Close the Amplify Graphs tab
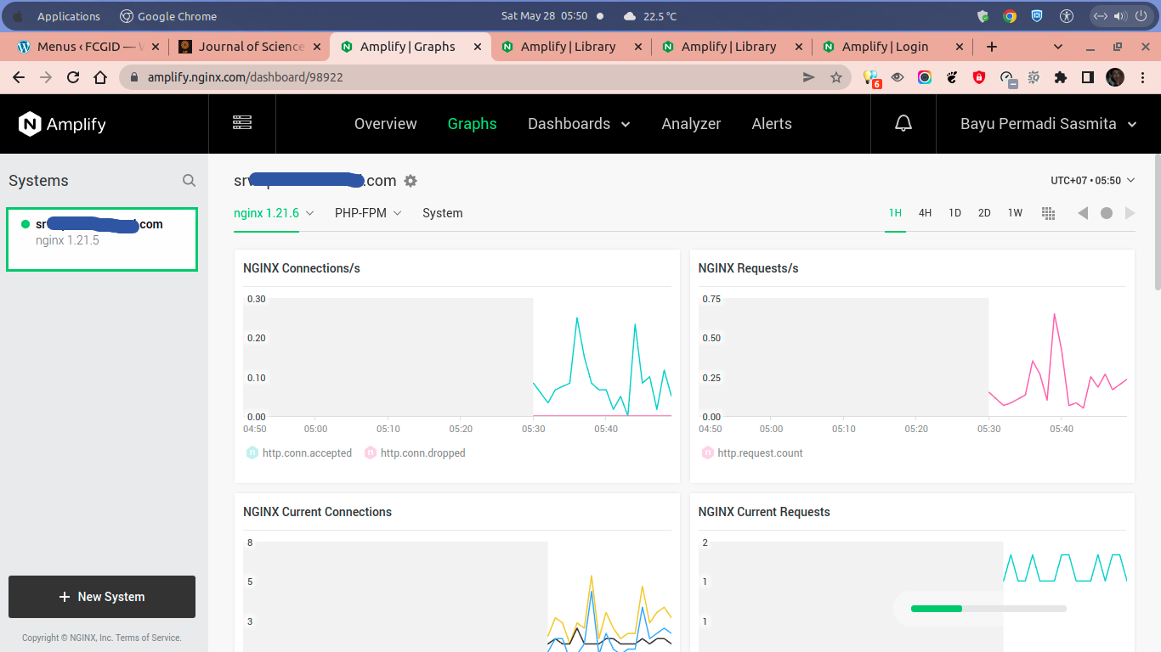Screen dimensions: 1161x652 (x=478, y=47)
